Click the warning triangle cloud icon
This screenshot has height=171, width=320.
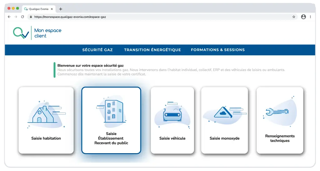[223, 112]
